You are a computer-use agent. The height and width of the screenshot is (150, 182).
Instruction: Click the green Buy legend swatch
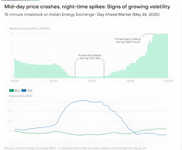(x=11, y=90)
